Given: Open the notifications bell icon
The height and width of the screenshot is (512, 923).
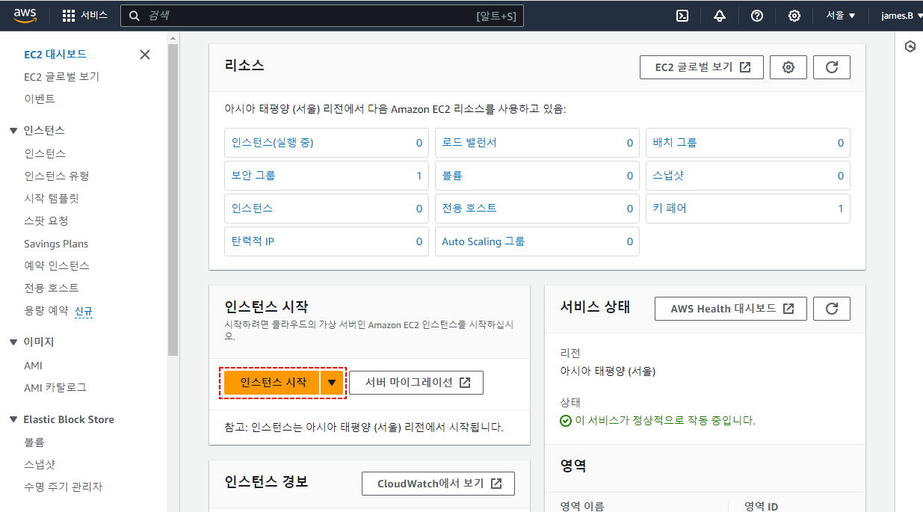Looking at the screenshot, I should pyautogui.click(x=719, y=16).
